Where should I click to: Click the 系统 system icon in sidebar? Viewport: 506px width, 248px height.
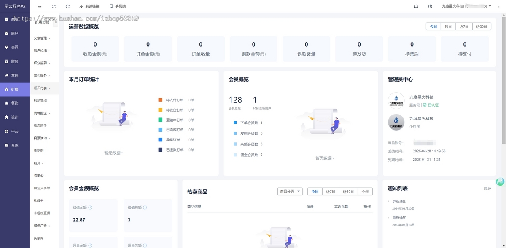7,145
